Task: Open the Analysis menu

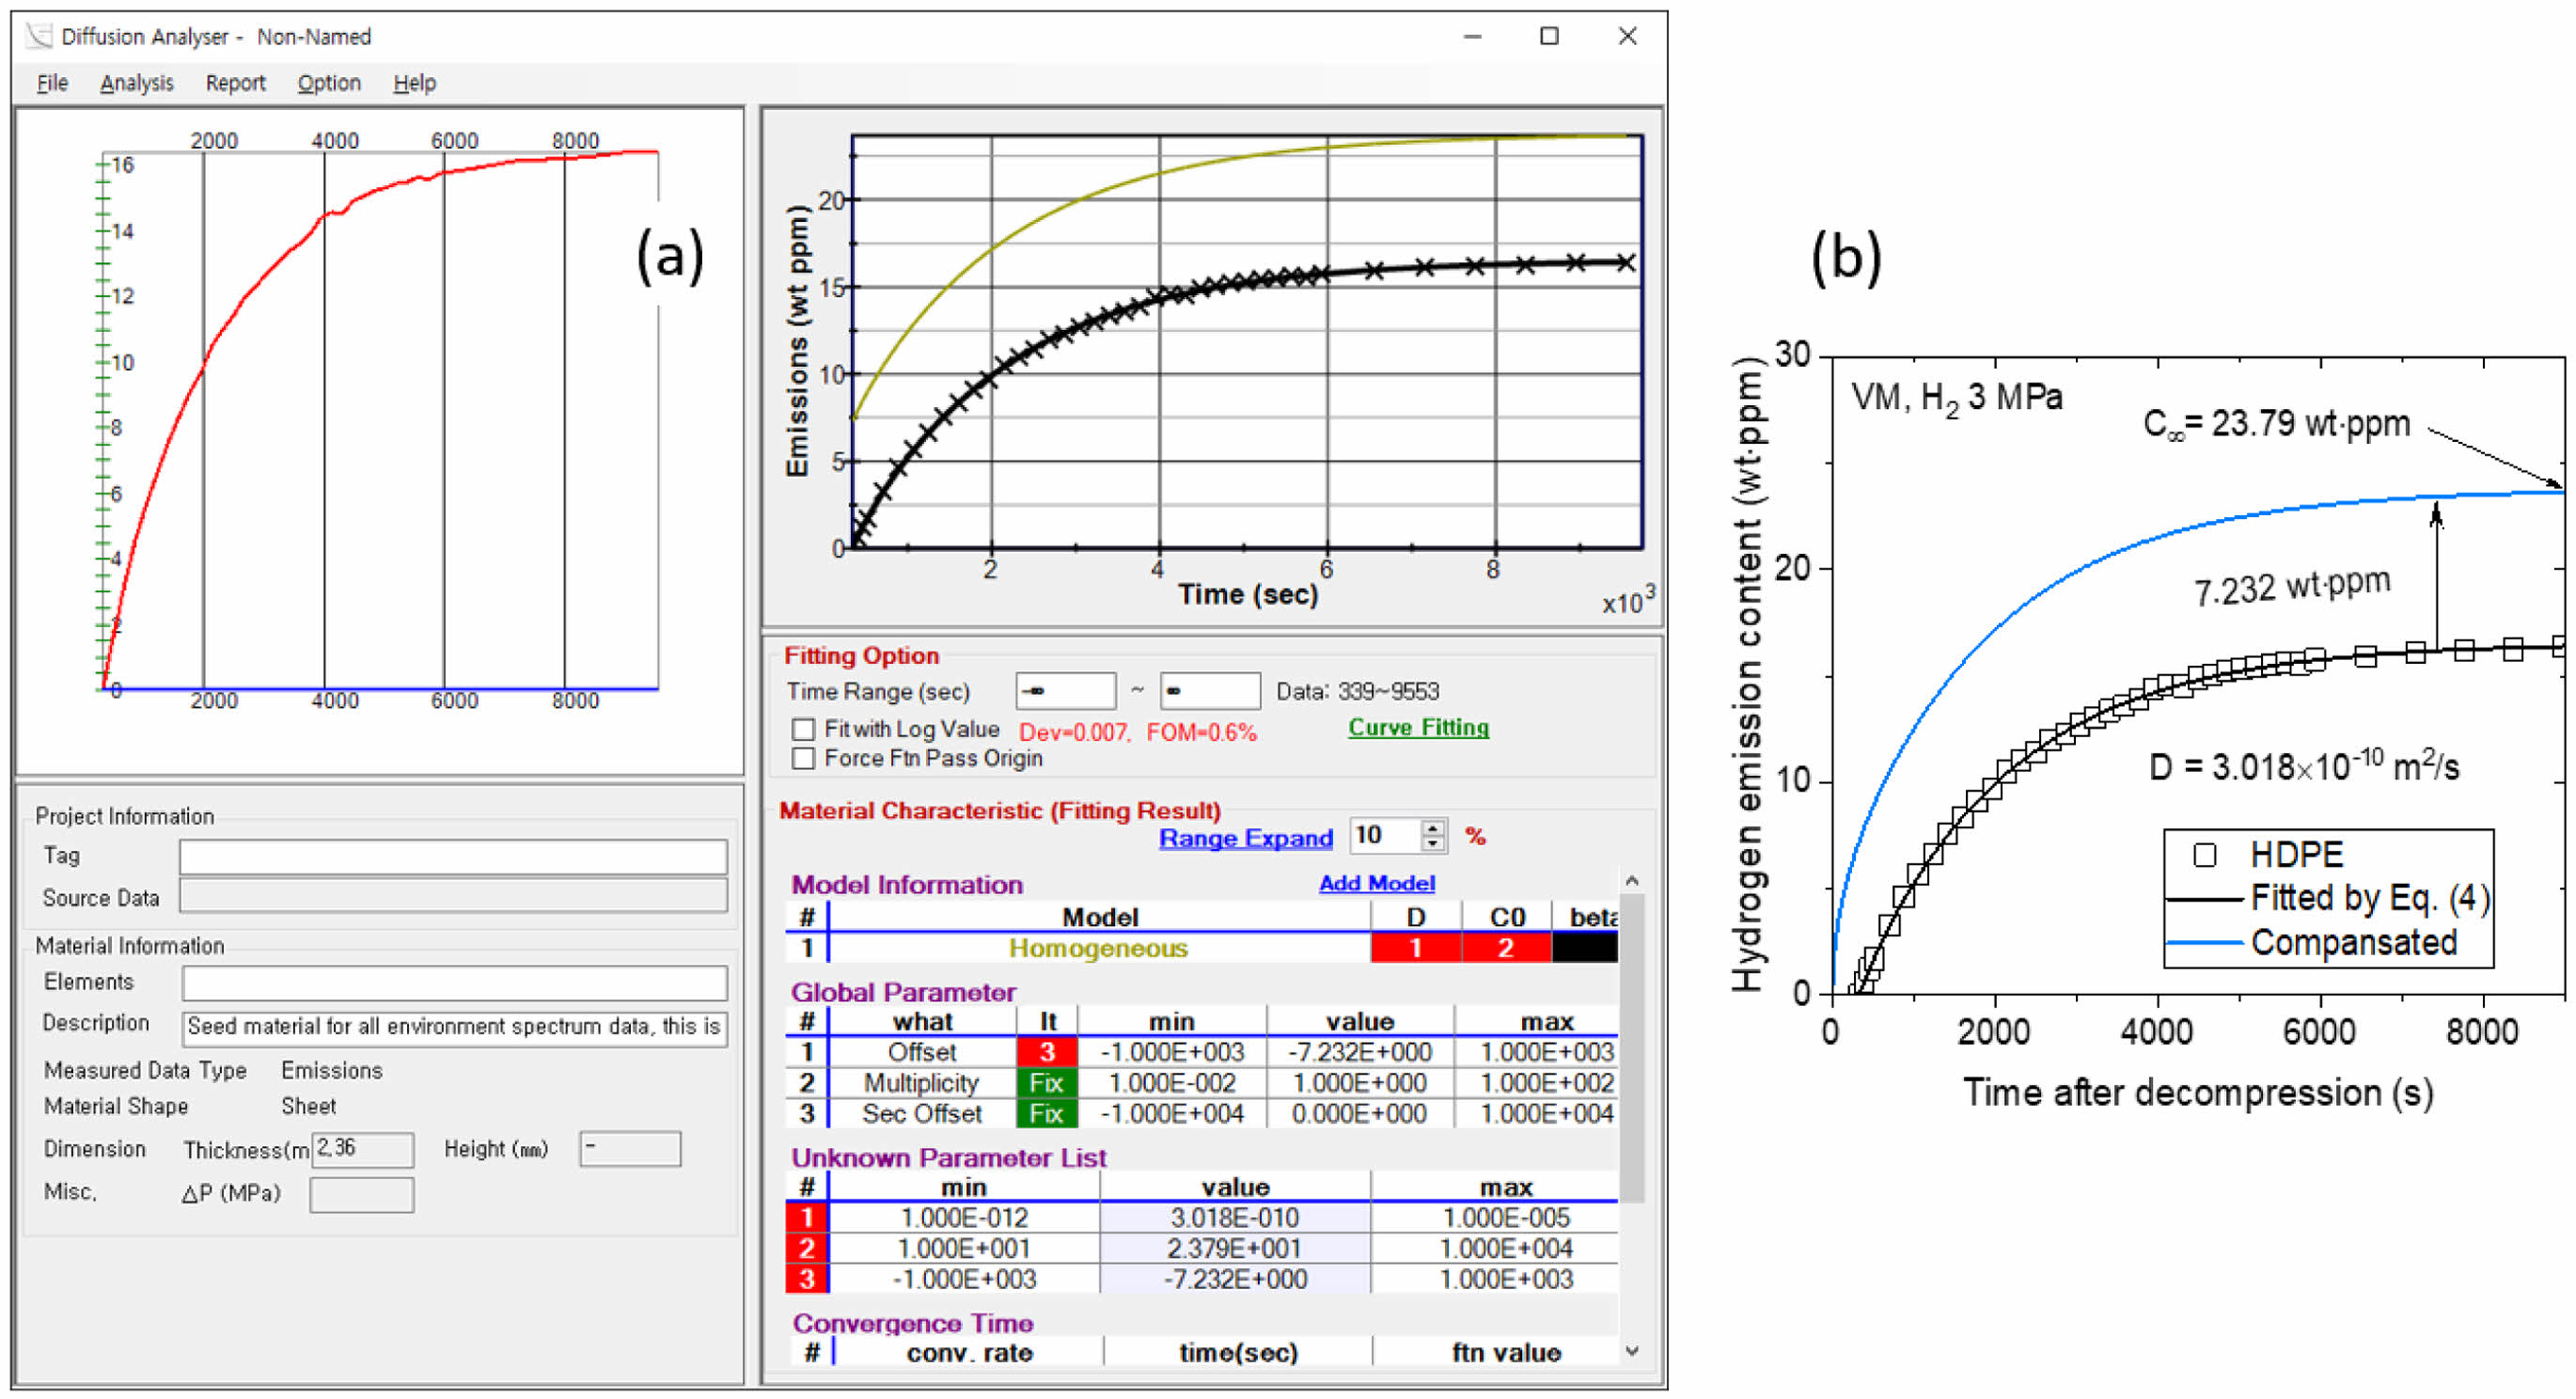Action: (136, 83)
